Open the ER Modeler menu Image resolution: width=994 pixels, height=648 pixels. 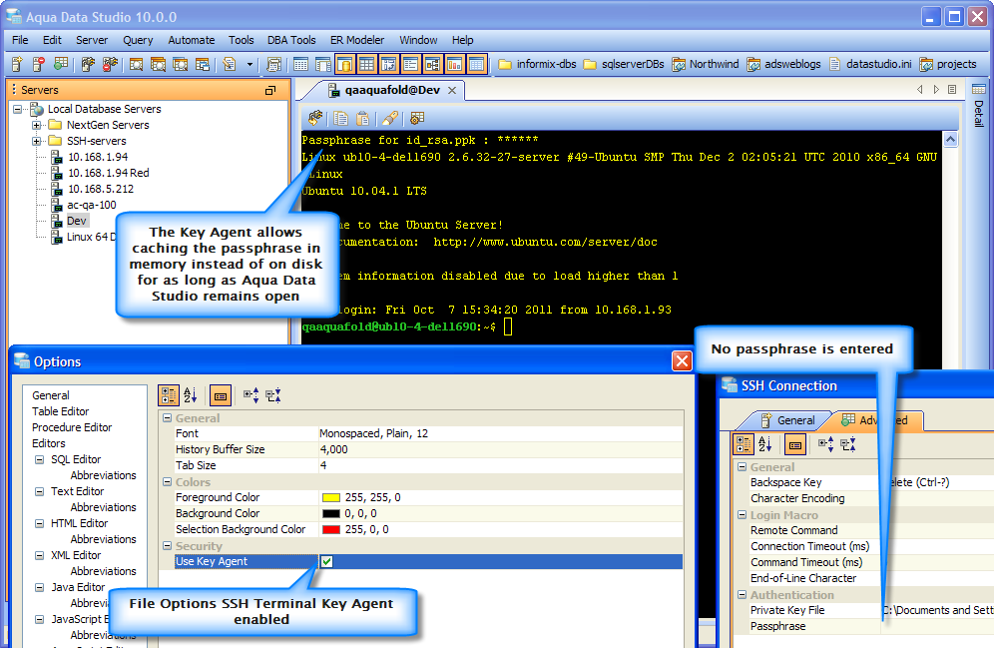pos(357,40)
